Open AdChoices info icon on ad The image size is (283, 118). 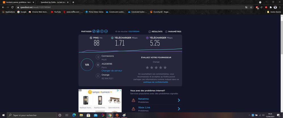[118, 91]
